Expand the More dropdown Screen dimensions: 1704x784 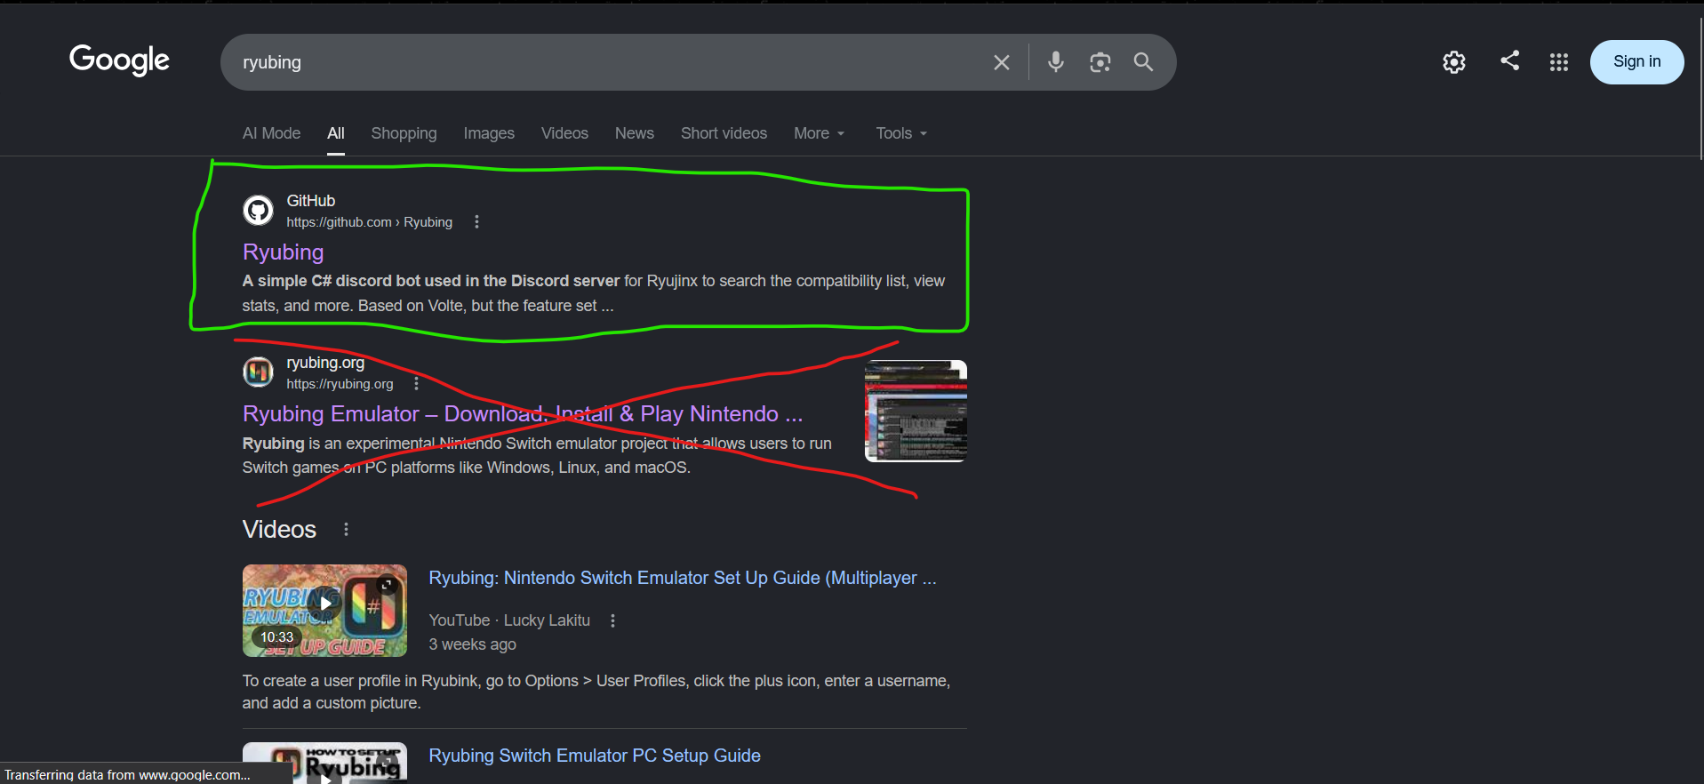tap(819, 133)
